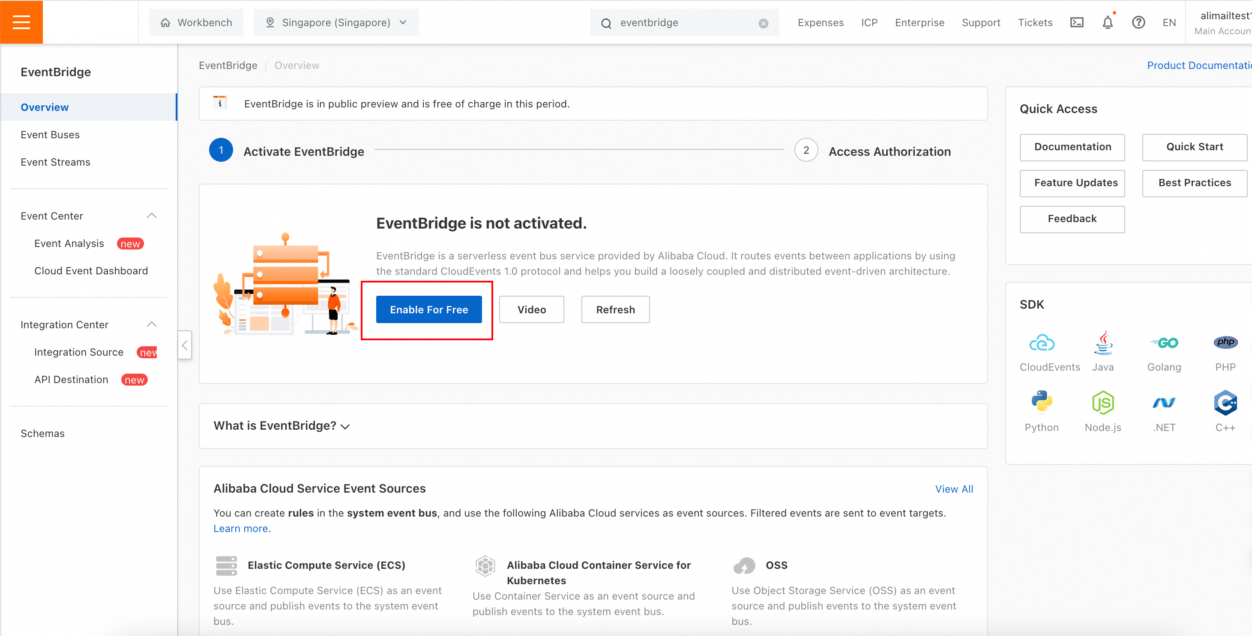Open the notifications bell
Screen dimensions: 1252x636
click(1107, 22)
